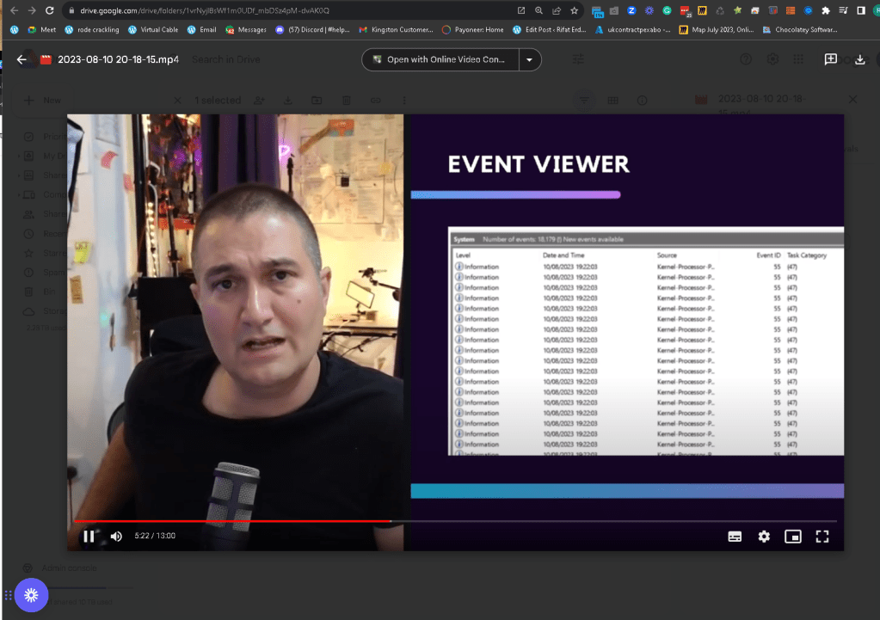The image size is (880, 620).
Task: Open the ukcontractpexabo bookmark
Action: (632, 30)
